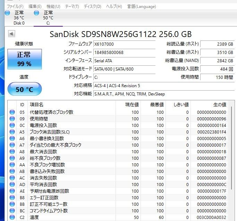Click status orb for attribute 0C
Viewport: 237px width, 221px height.
(x=12, y=125)
